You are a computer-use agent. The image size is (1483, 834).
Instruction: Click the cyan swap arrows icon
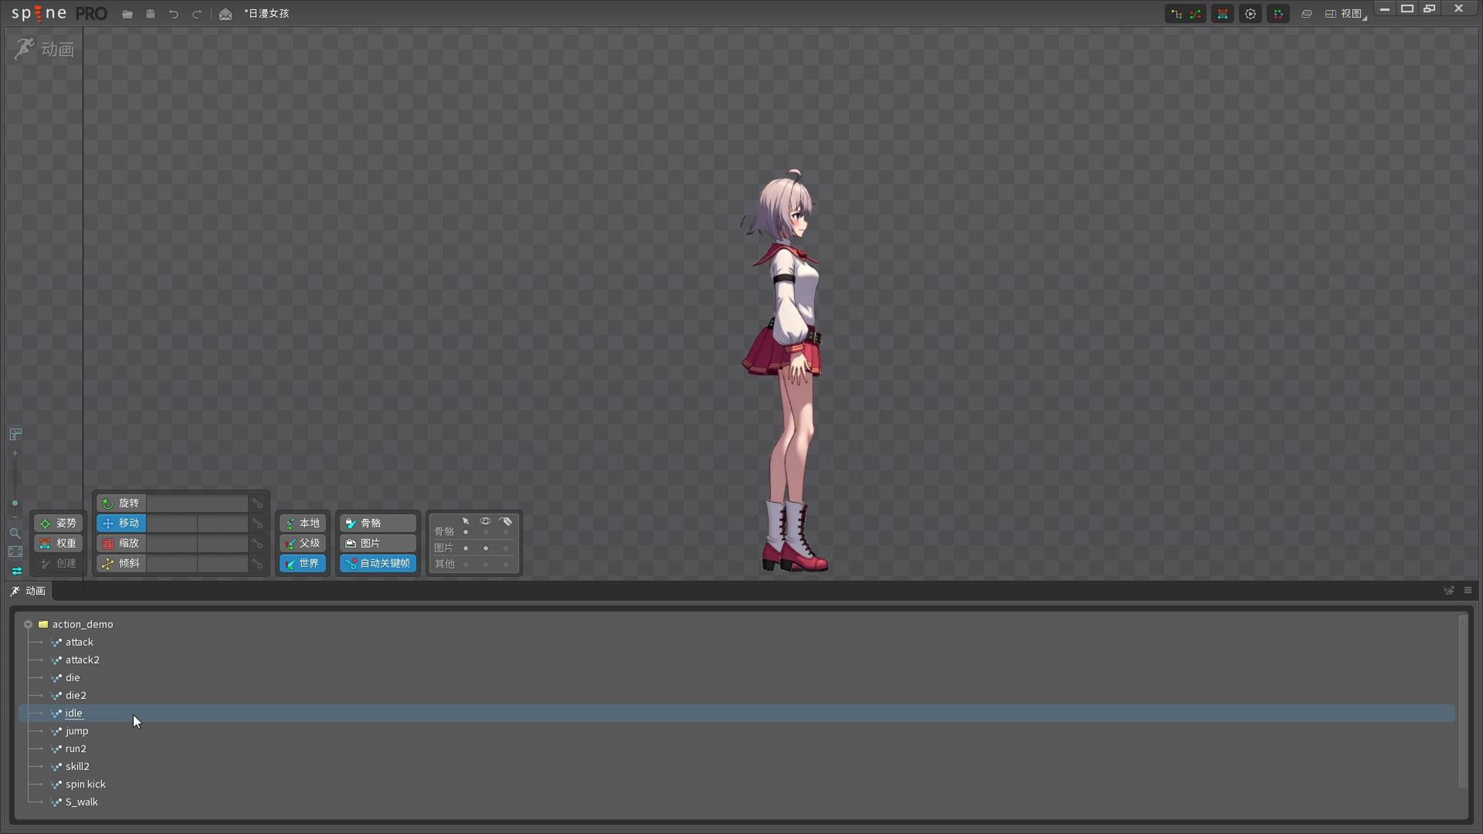point(17,571)
